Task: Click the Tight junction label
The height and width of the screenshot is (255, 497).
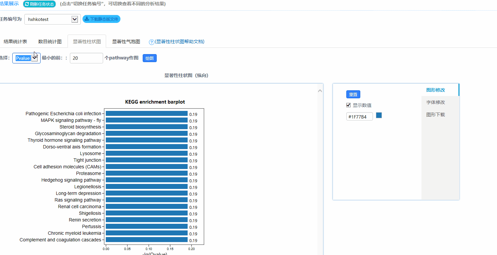Action: (x=87, y=160)
